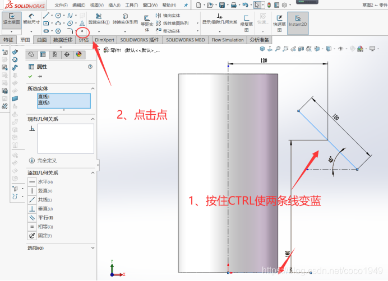Open the 文件(F) menu
This screenshot has height=281, width=388.
pyautogui.click(x=61, y=5)
